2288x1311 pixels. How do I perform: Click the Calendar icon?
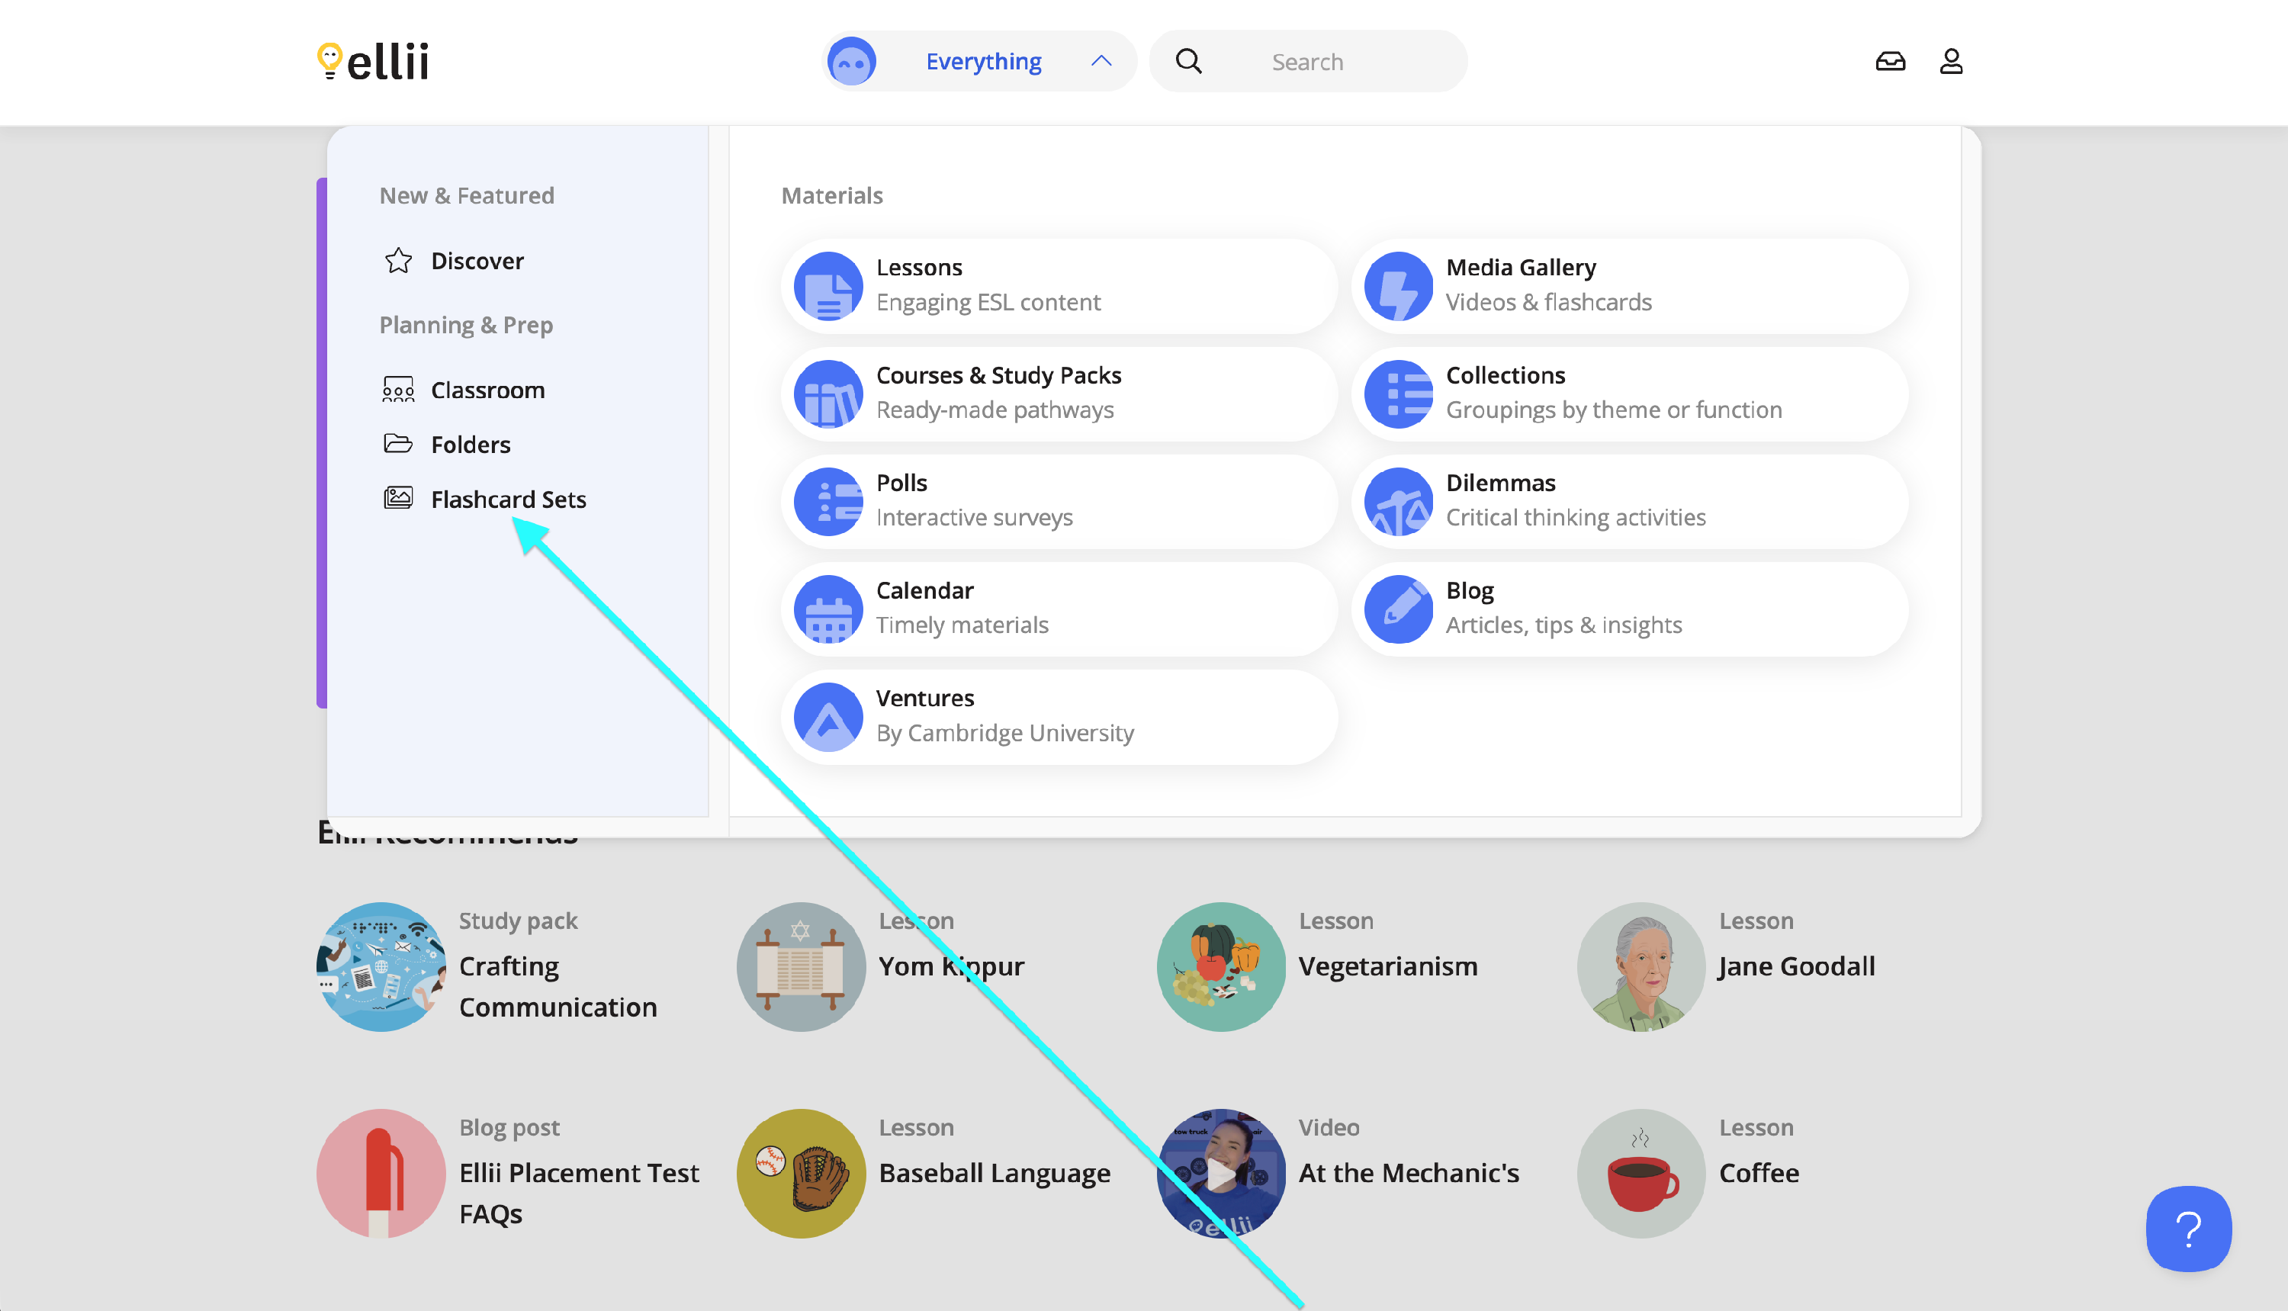827,609
